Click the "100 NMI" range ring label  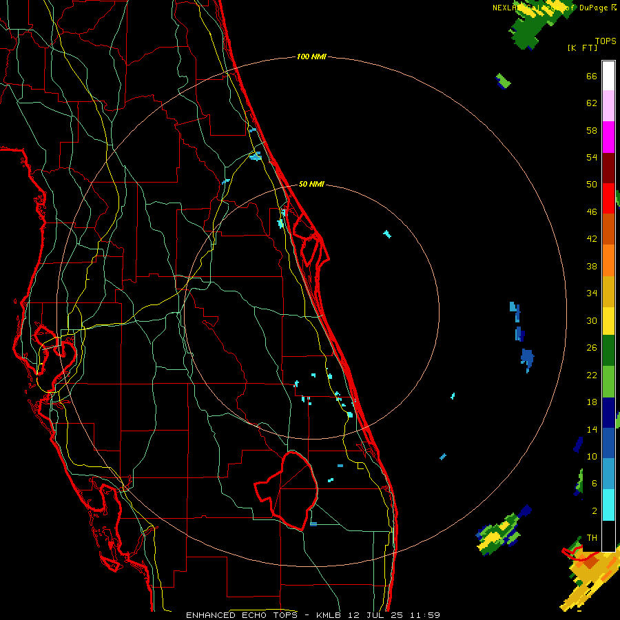pyautogui.click(x=311, y=57)
